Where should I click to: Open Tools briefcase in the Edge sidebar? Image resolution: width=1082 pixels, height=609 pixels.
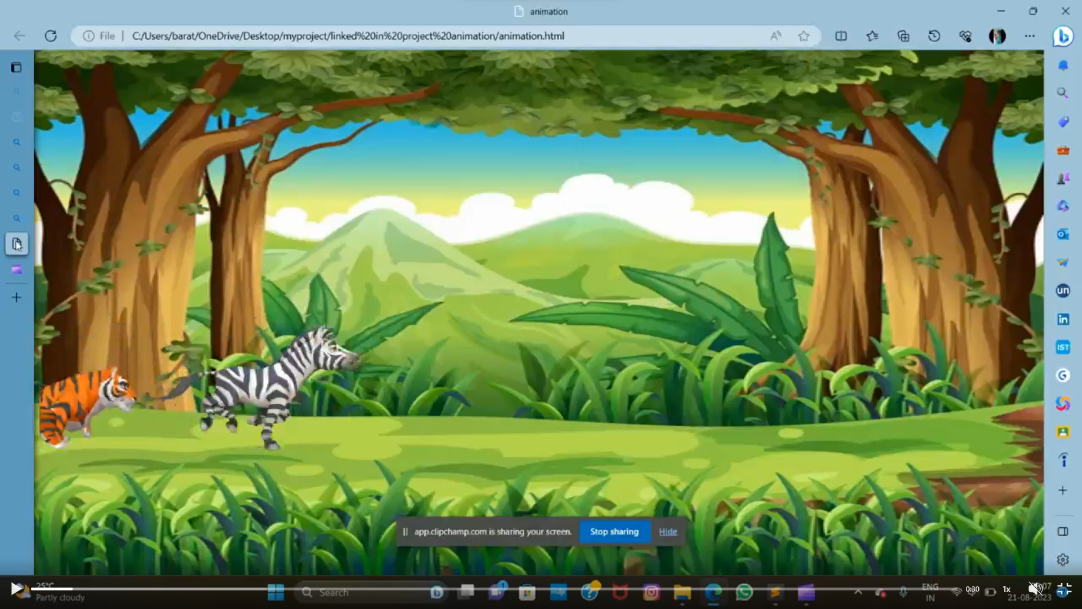[x=1063, y=150]
